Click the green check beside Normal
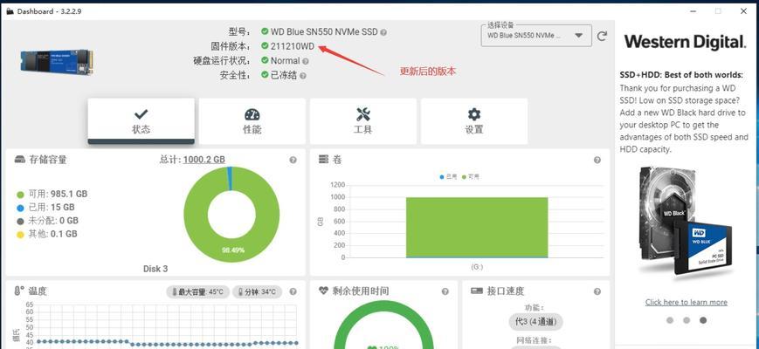The width and height of the screenshot is (759, 349). pos(265,60)
